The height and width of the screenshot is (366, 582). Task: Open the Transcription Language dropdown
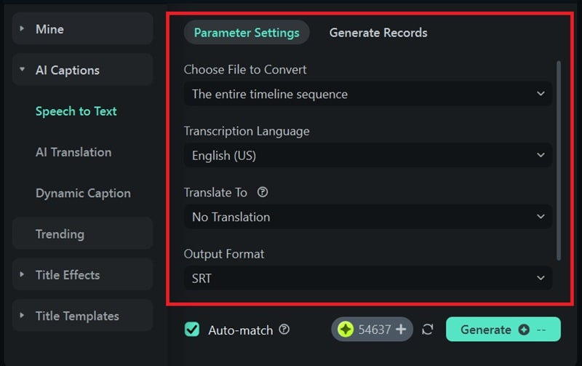point(367,155)
